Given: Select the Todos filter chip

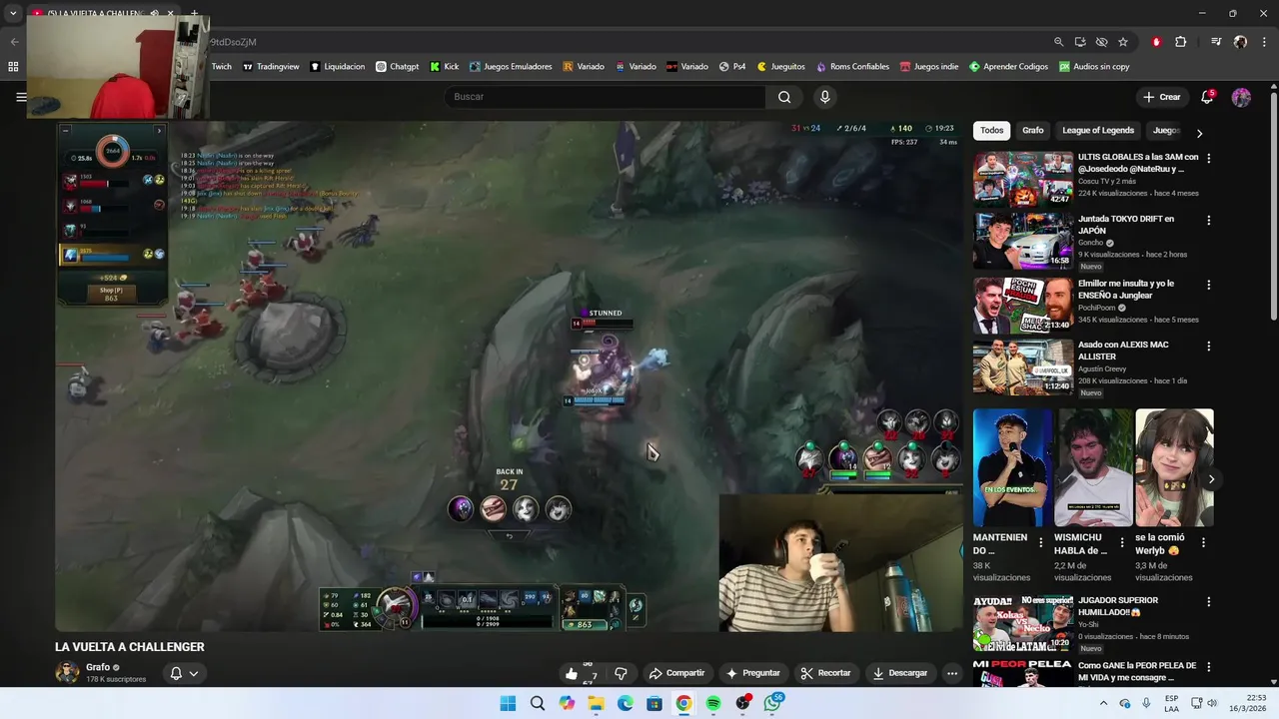Looking at the screenshot, I should [991, 130].
